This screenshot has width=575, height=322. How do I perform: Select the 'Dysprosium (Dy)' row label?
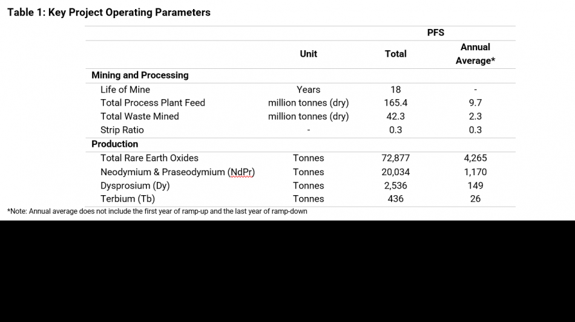click(x=135, y=185)
